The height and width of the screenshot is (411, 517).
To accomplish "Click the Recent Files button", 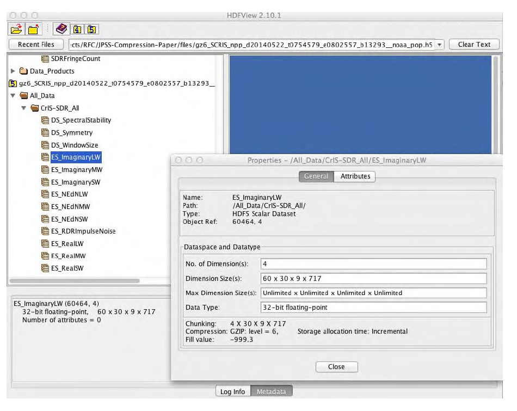I will coord(36,45).
